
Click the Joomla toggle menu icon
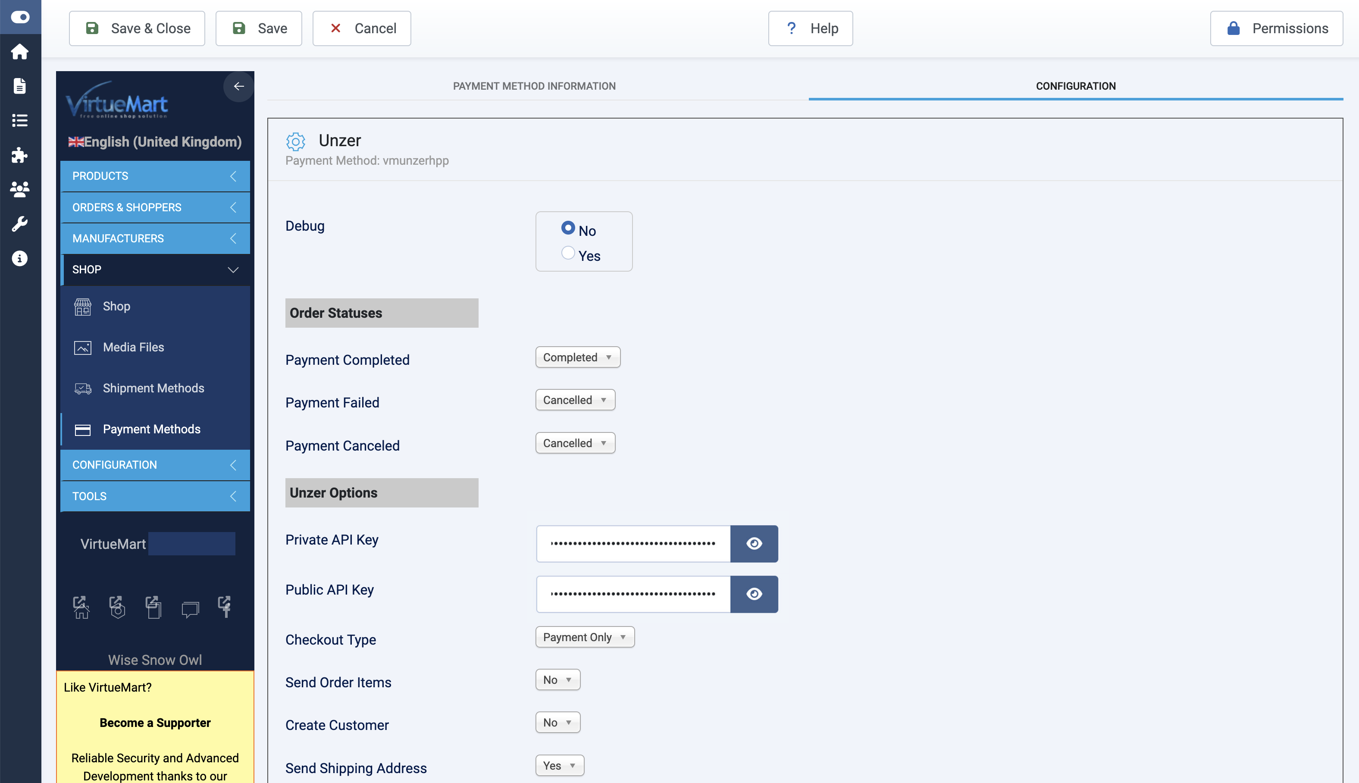click(20, 17)
